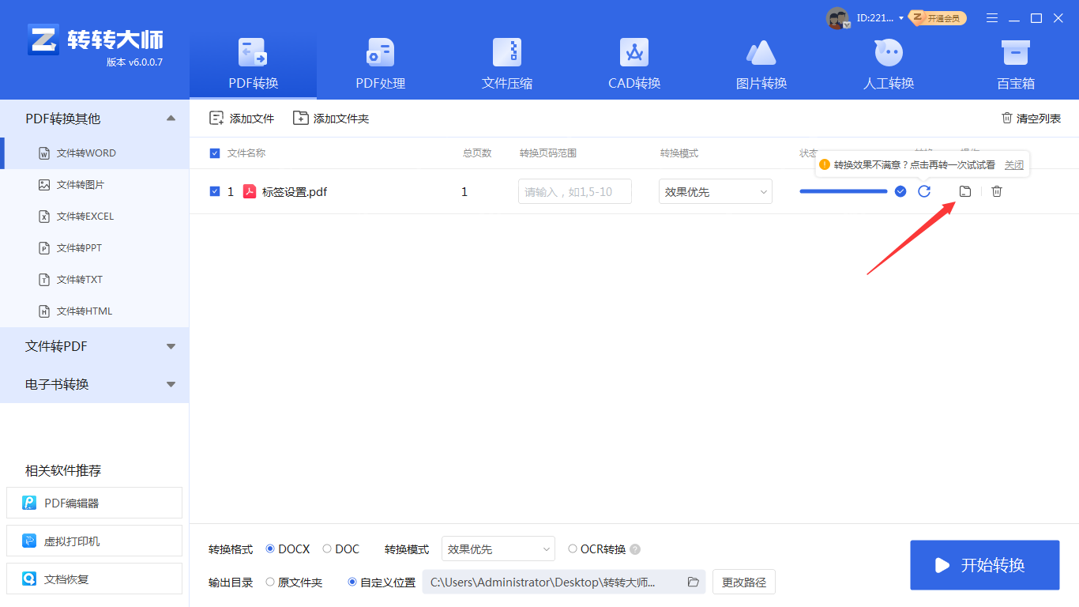Open the output folder for 标签设置.pdf
This screenshot has height=607, width=1079.
(x=964, y=191)
